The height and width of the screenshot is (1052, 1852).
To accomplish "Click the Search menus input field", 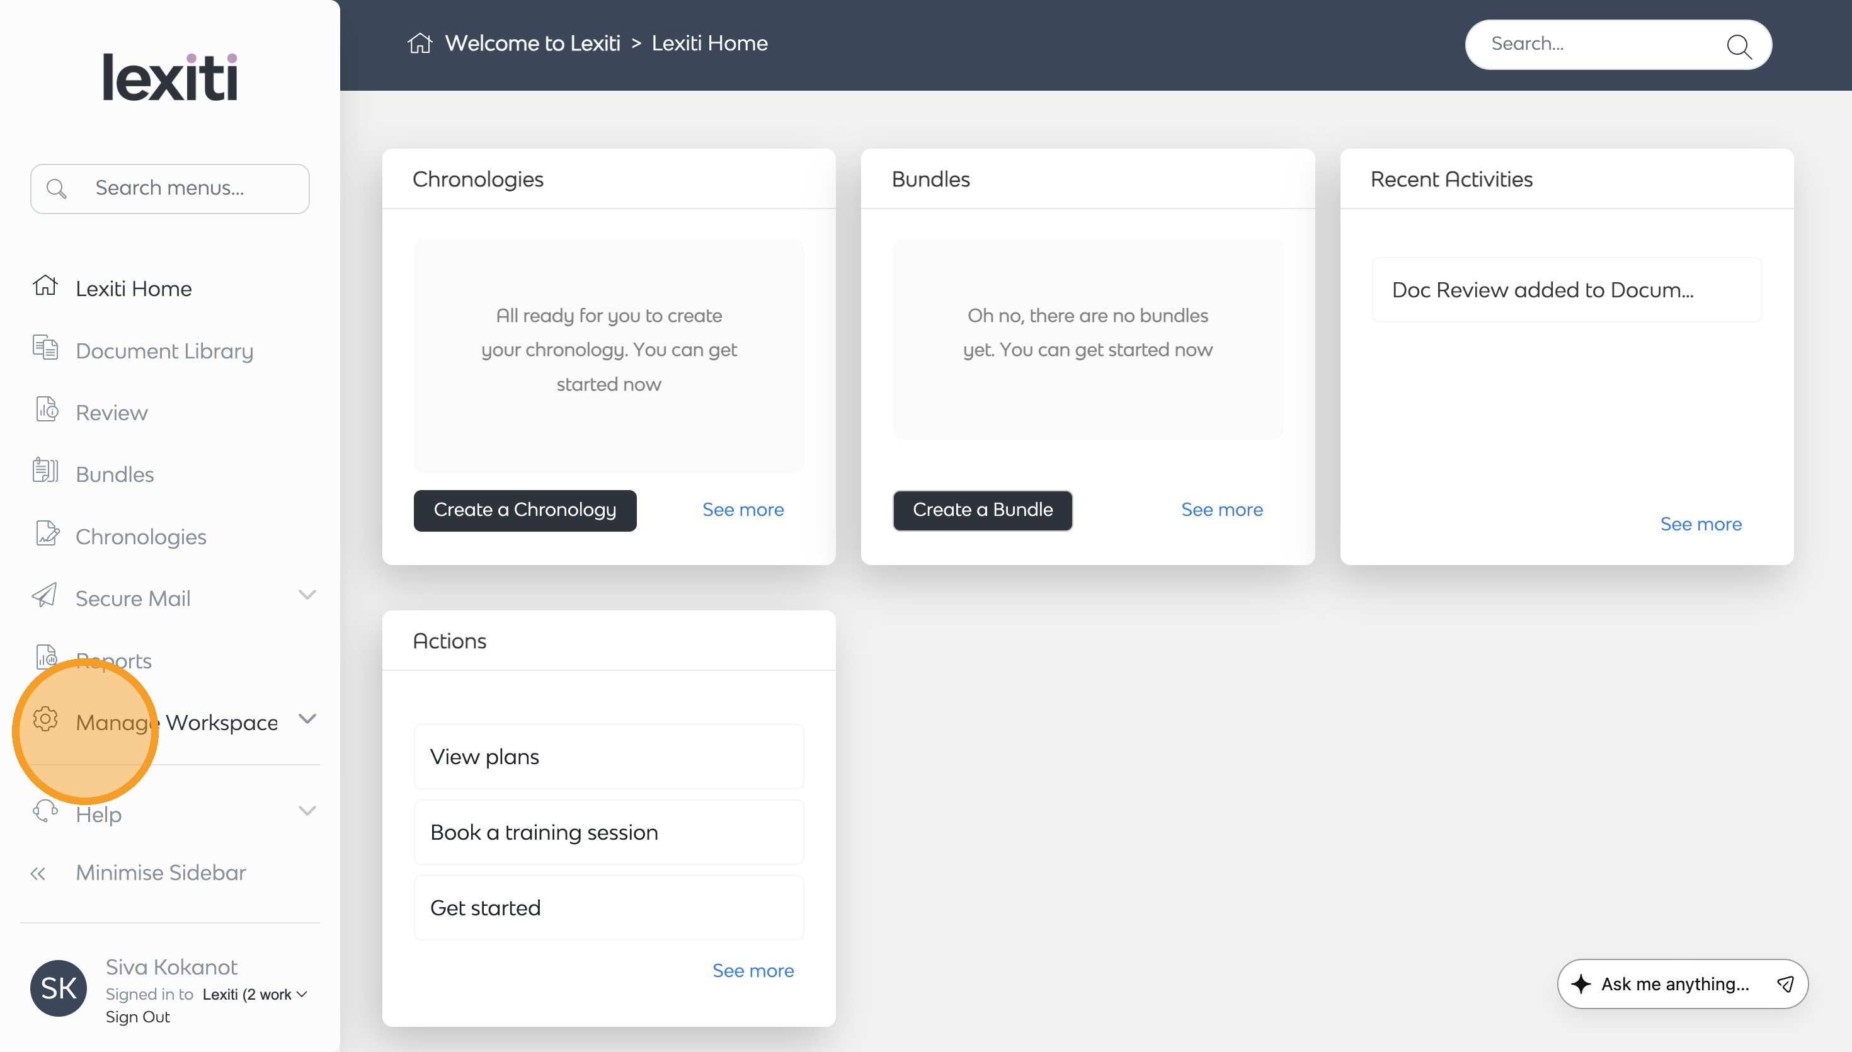I will (171, 188).
